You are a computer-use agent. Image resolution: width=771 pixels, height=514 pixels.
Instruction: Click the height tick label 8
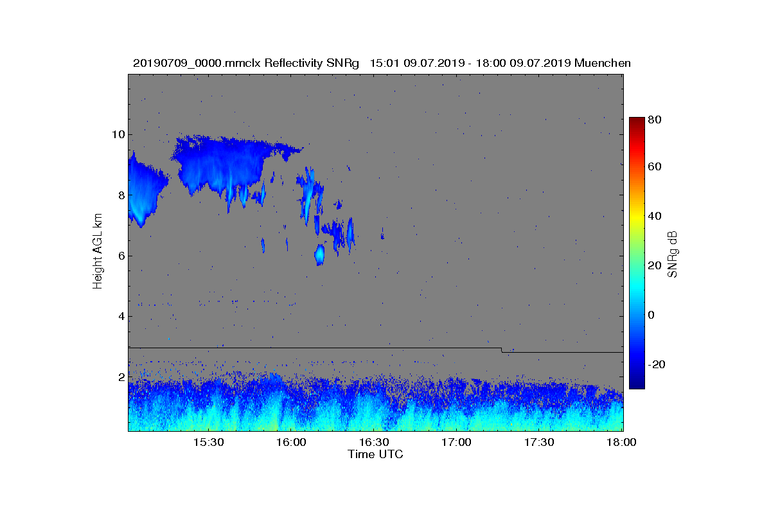pyautogui.click(x=120, y=195)
